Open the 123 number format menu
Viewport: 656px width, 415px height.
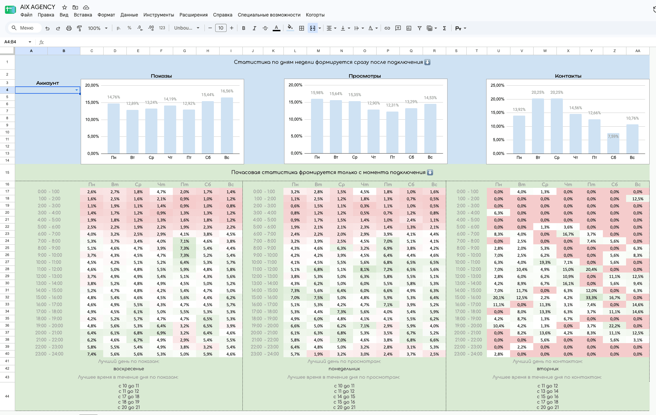click(x=162, y=28)
